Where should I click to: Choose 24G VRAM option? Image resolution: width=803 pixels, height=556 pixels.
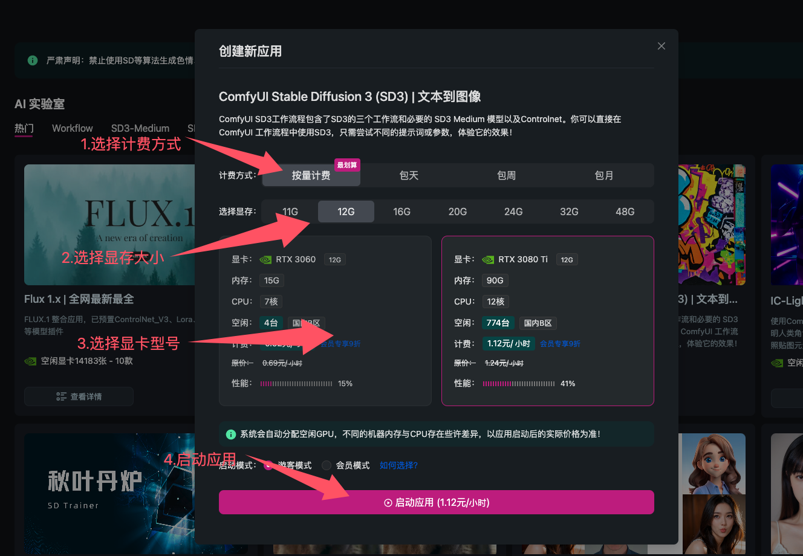[x=513, y=211]
